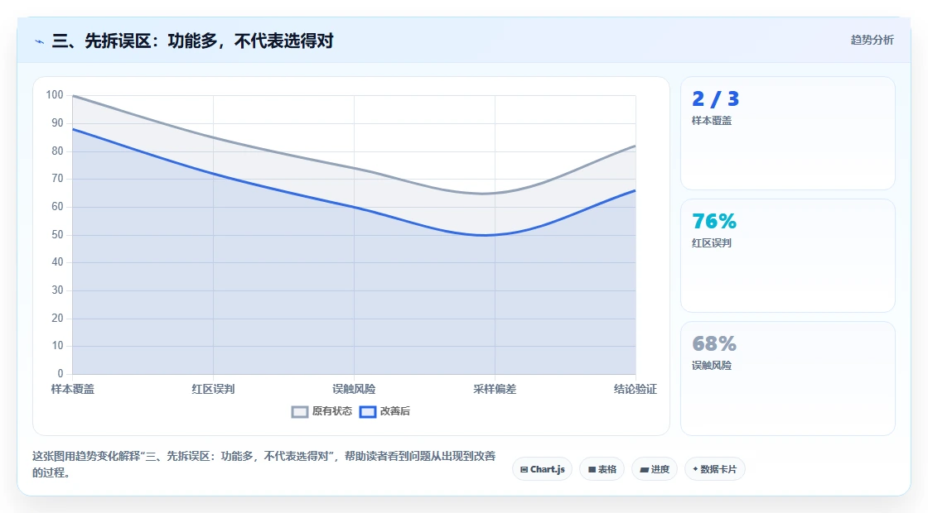Screen dimensions: 928x513
Task: Click the grey 原有状态 legend swatch
Action: 300,412
